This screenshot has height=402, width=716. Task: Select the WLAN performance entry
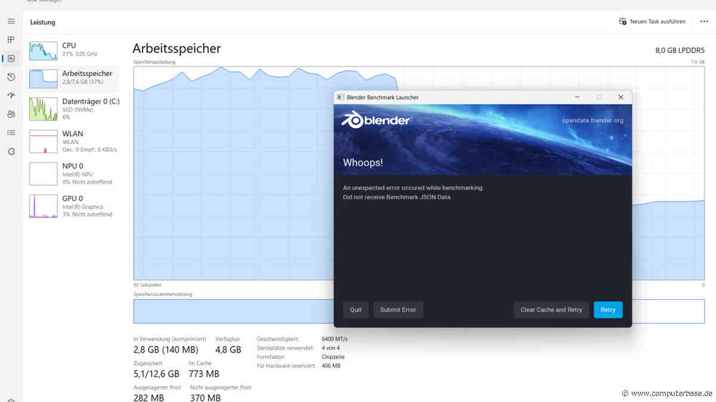point(73,142)
